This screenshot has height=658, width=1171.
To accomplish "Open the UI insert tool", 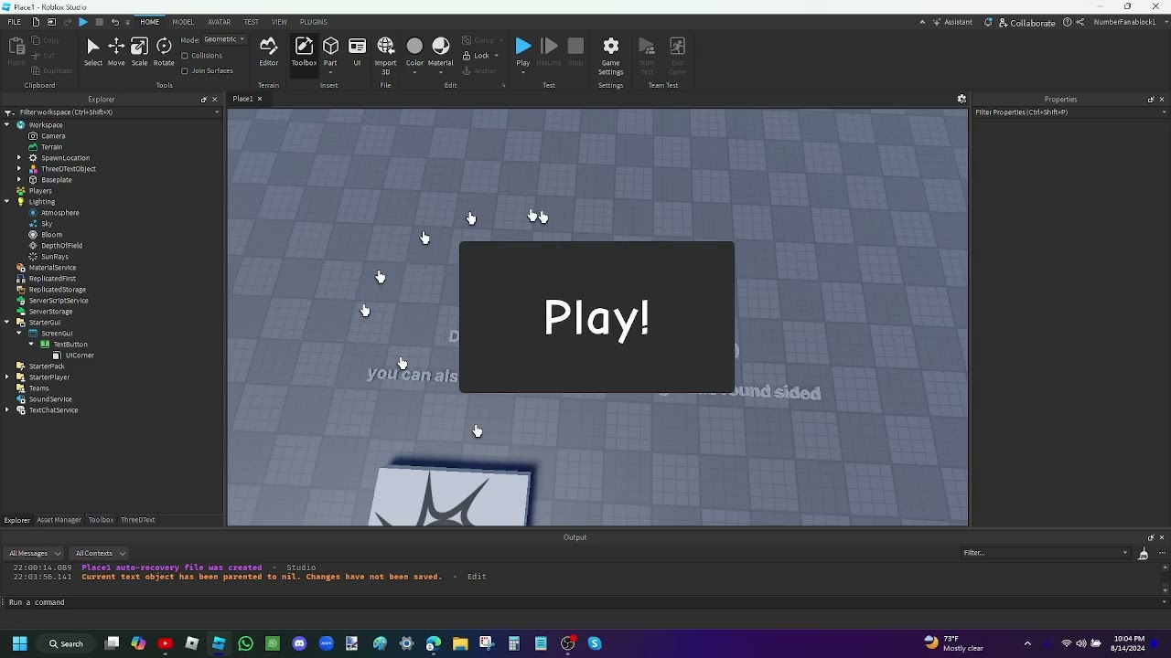I will pyautogui.click(x=357, y=52).
